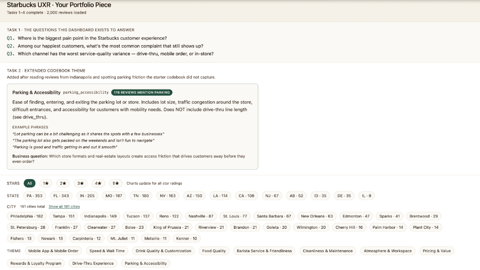Choose Palm Harbor · 14 city chip

[388, 227]
